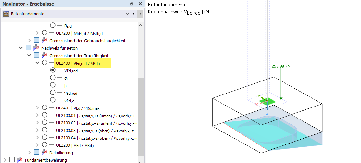The height and width of the screenshot is (163, 361).
Task: Select the UL2400 radio button
Action: (44, 63)
